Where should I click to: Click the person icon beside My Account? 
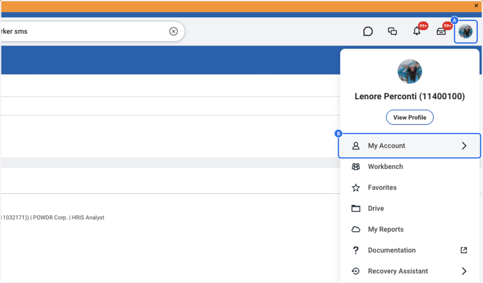click(x=356, y=146)
